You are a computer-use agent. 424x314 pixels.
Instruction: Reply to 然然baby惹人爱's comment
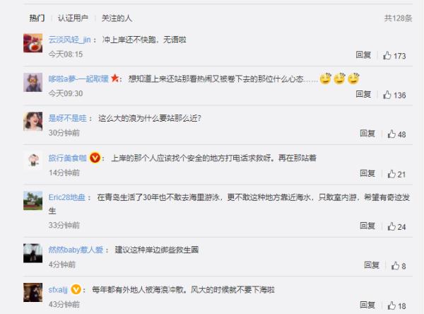pyautogui.click(x=372, y=264)
